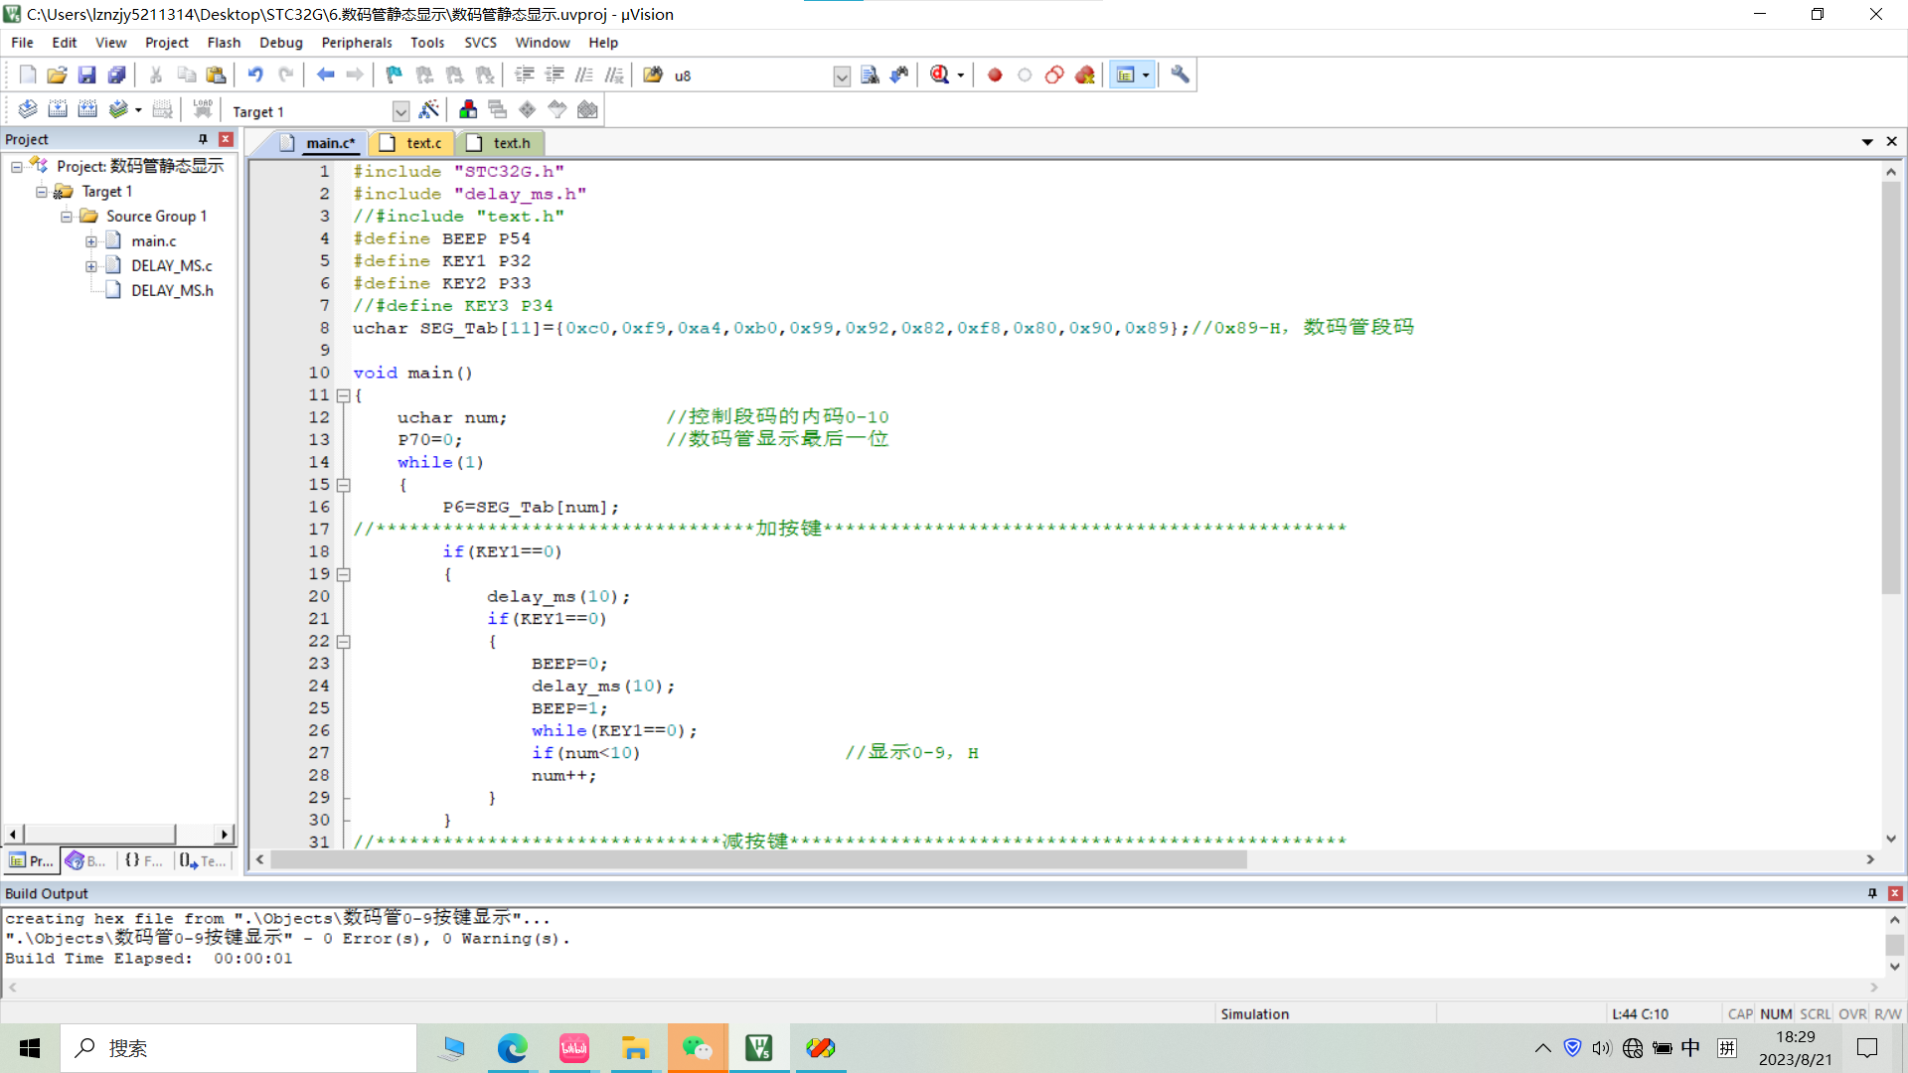Kill all breakpoints icon
Viewport: 1908px width, 1073px height.
1085,75
